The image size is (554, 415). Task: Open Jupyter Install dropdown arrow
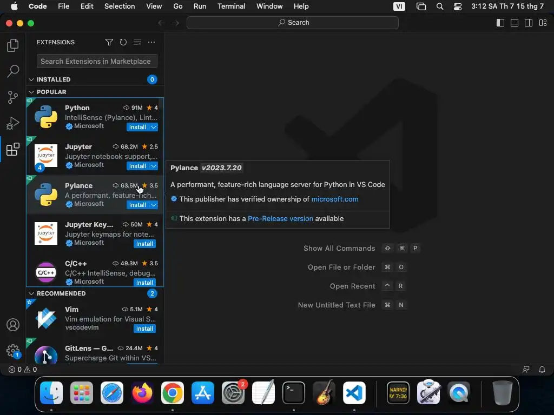pos(154,166)
